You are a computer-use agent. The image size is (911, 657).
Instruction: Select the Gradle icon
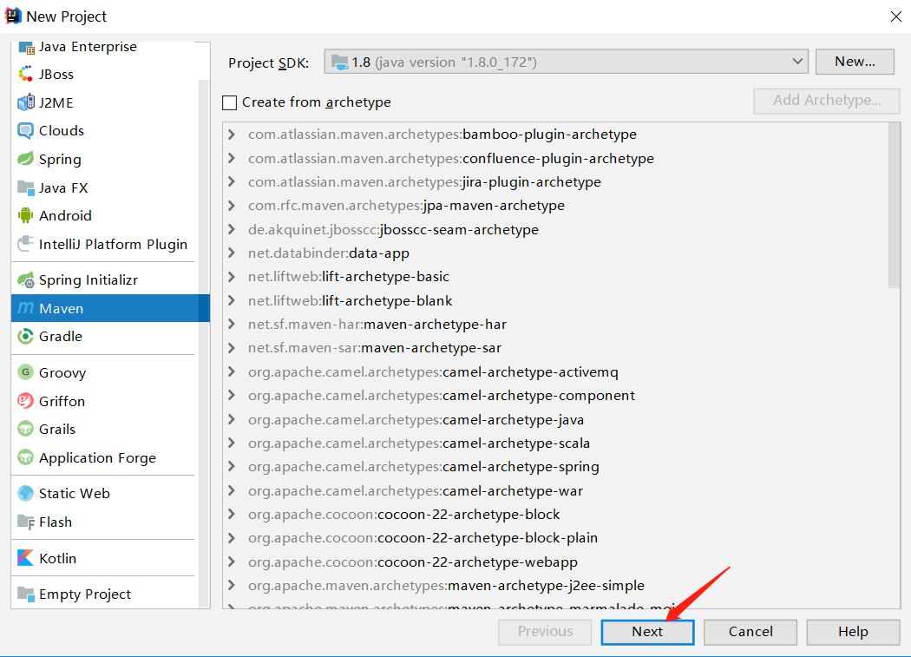coord(25,336)
